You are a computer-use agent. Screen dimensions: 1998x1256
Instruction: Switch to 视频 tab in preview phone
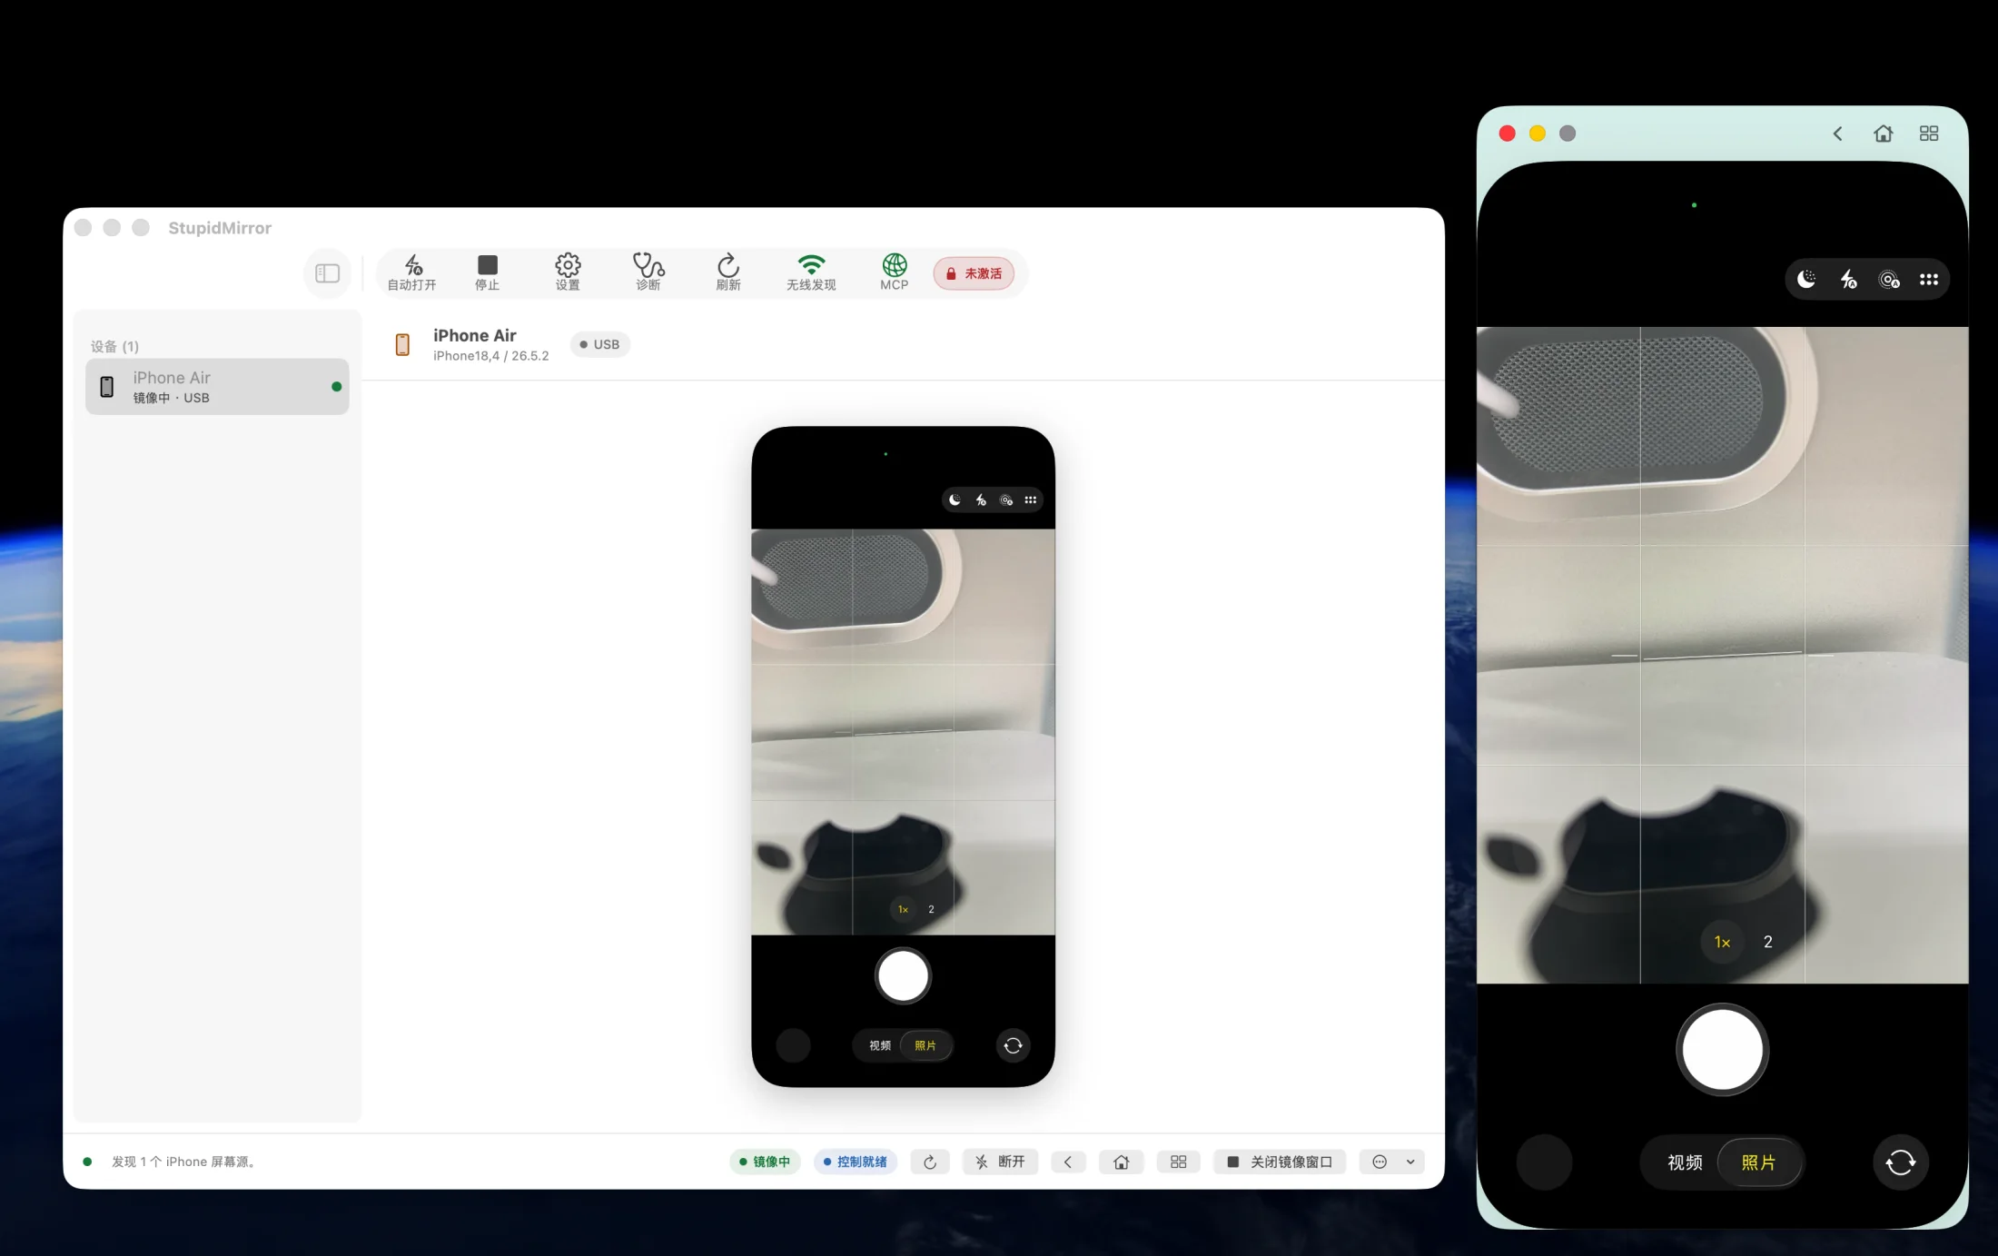click(x=879, y=1045)
